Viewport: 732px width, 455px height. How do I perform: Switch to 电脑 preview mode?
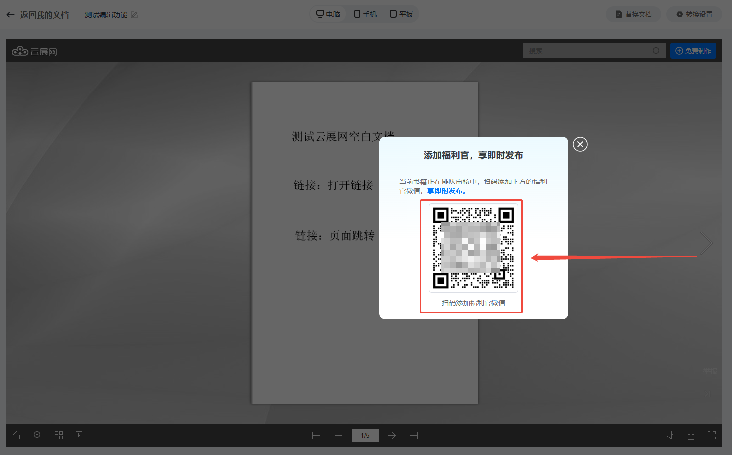[x=328, y=14]
